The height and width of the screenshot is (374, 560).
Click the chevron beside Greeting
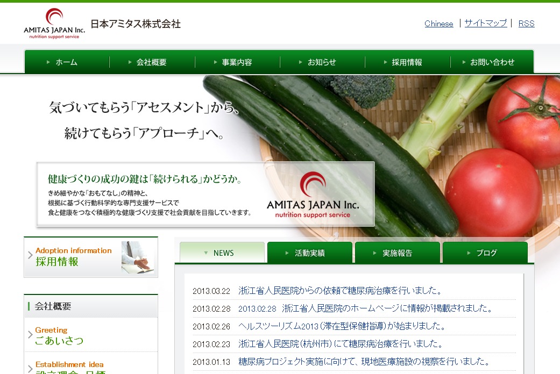(30, 335)
